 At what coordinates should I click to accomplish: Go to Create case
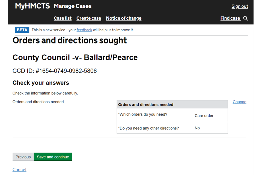pos(89,18)
